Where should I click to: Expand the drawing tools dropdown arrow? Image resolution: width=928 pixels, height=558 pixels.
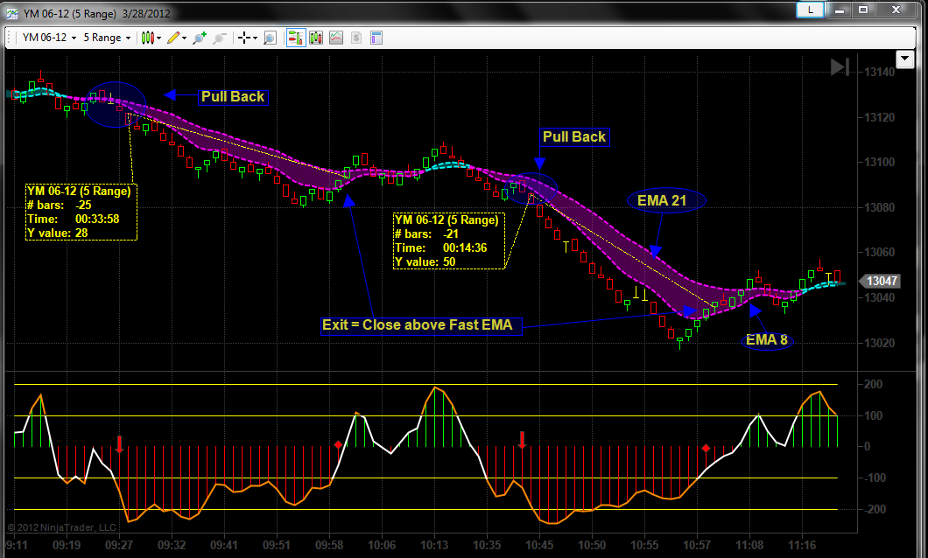(x=184, y=38)
